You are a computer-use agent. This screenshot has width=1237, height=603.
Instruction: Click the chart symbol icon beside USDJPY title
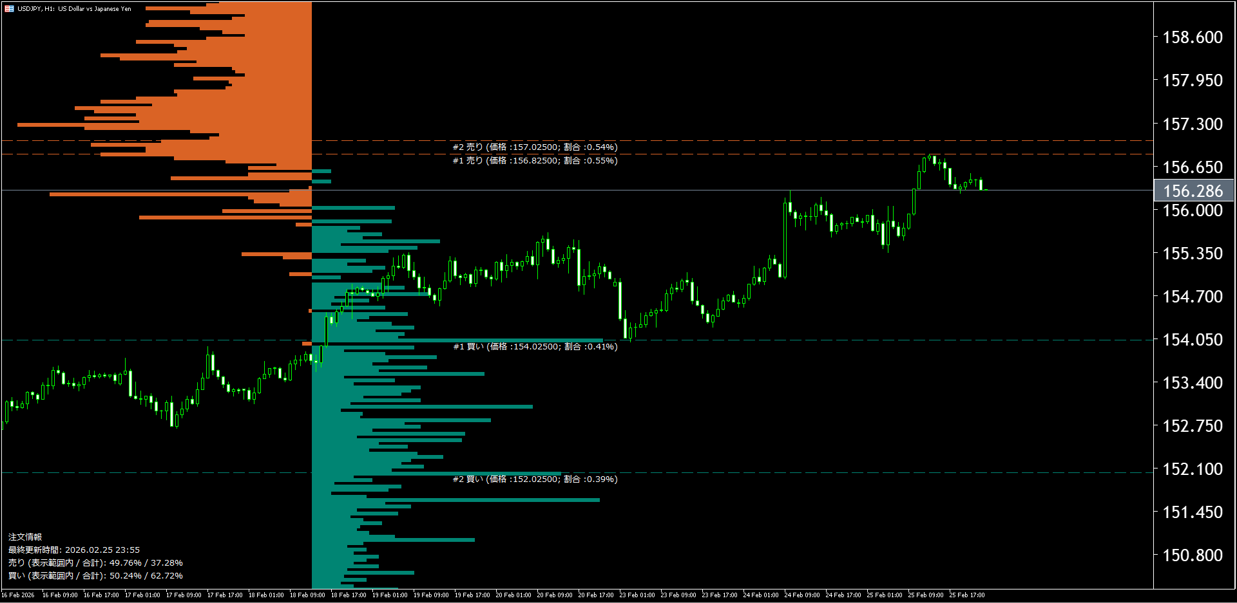(9, 8)
